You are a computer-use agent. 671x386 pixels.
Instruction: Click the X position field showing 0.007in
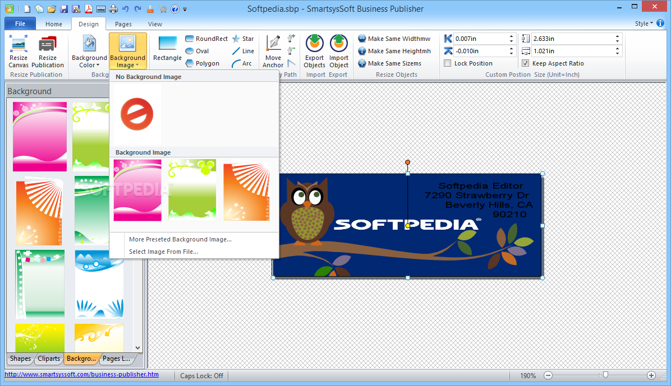[480, 39]
